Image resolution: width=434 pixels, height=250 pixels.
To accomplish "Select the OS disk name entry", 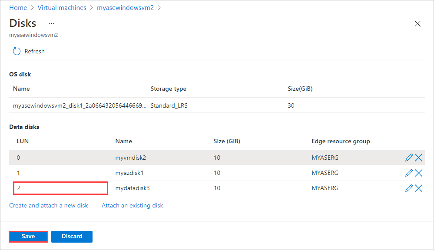I will [80, 105].
